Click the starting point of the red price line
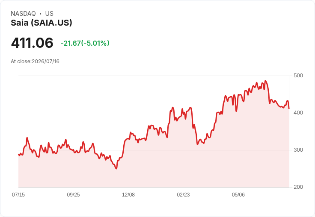Image resolution: width=315 pixels, height=217 pixels. point(18,155)
